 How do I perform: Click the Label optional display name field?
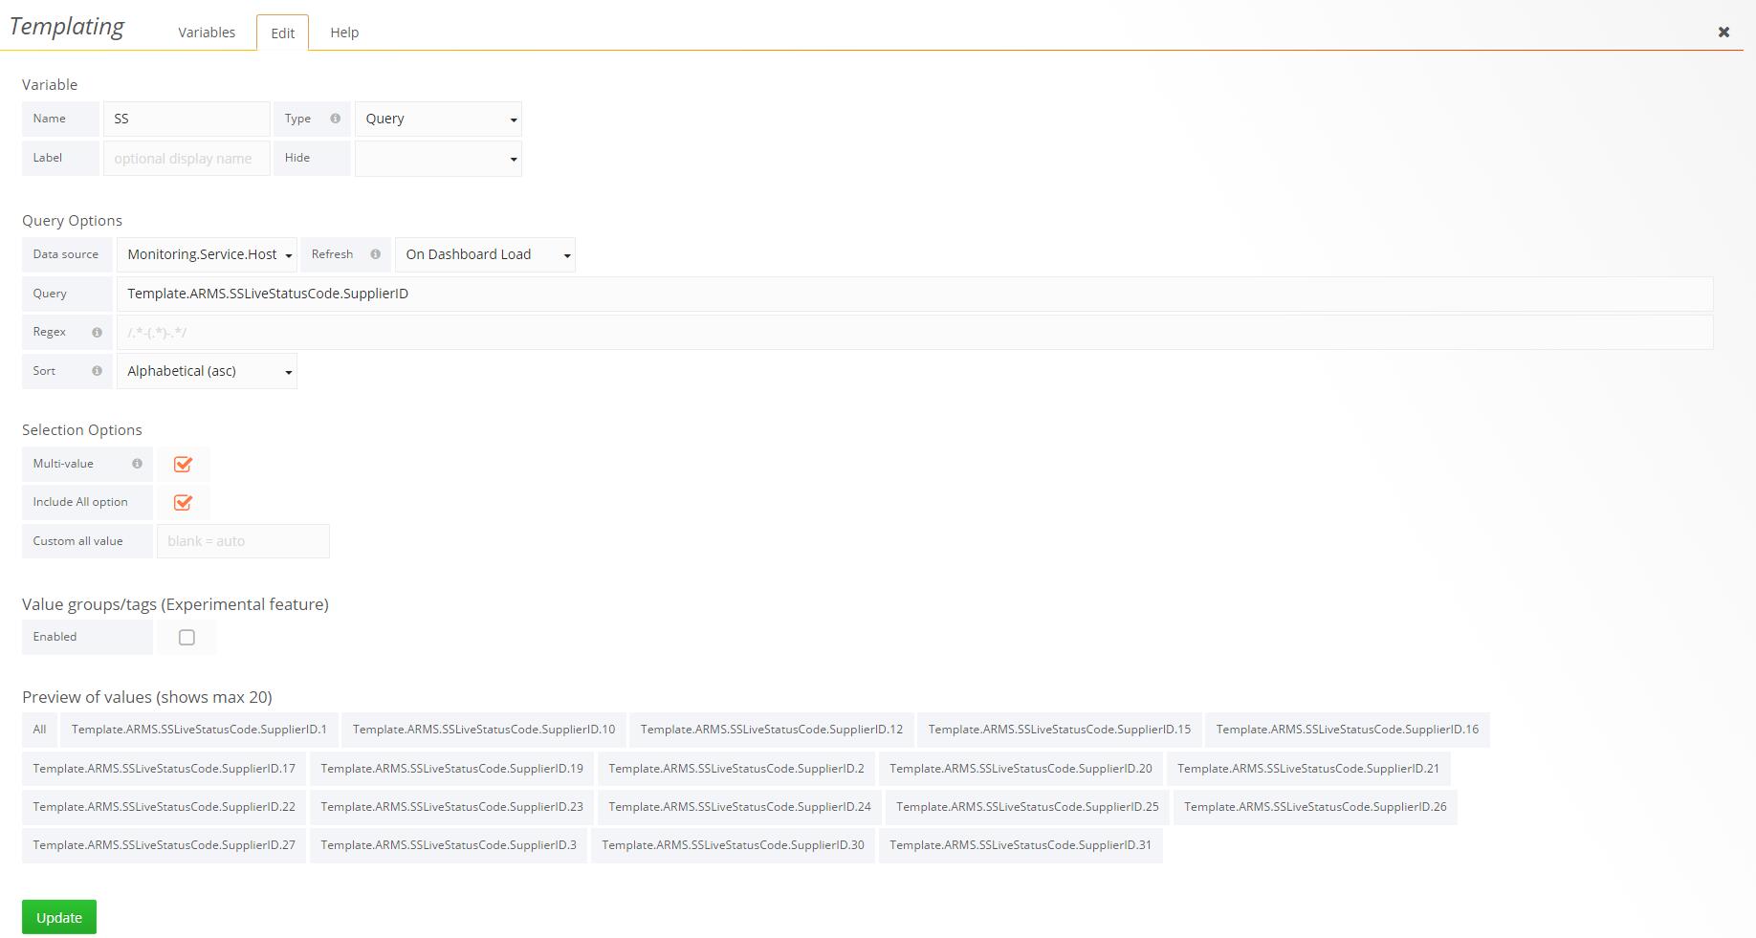(x=187, y=159)
